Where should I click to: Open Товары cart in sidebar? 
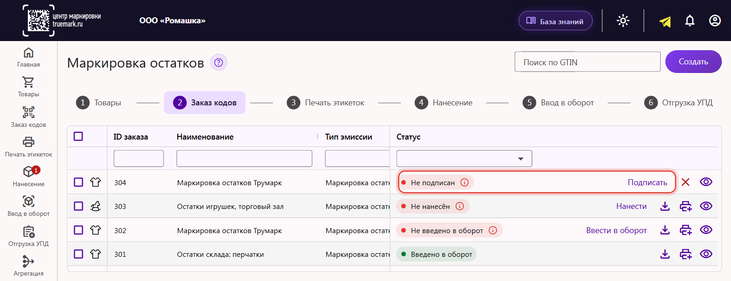coord(28,87)
